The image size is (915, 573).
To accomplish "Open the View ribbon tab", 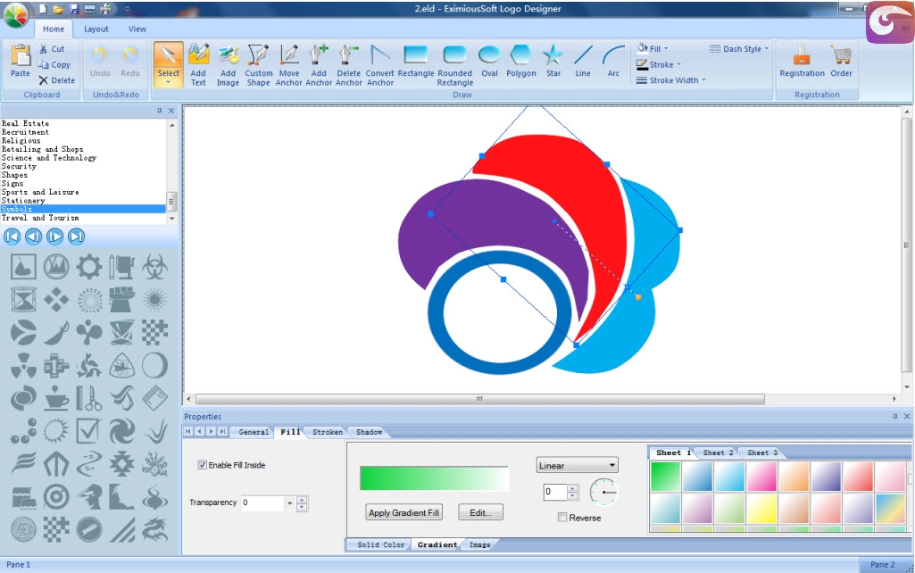I will (x=137, y=29).
